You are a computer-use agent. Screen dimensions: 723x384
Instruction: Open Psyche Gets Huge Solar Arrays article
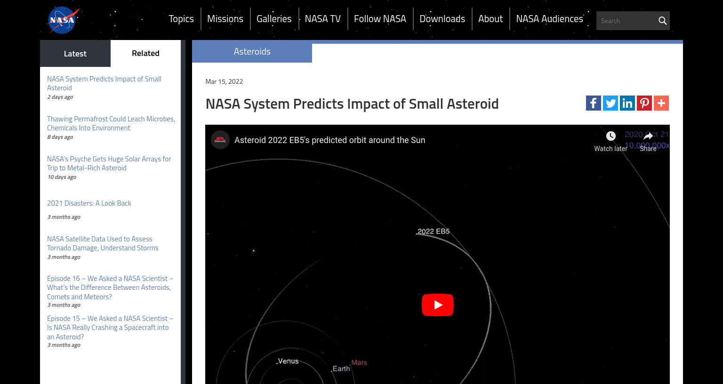(x=109, y=163)
